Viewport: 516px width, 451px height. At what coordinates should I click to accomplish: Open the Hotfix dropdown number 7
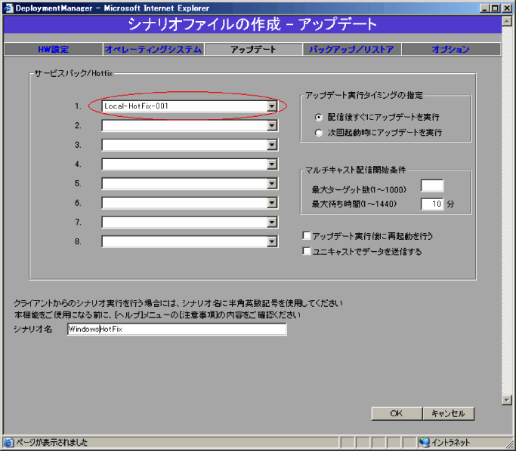272,222
